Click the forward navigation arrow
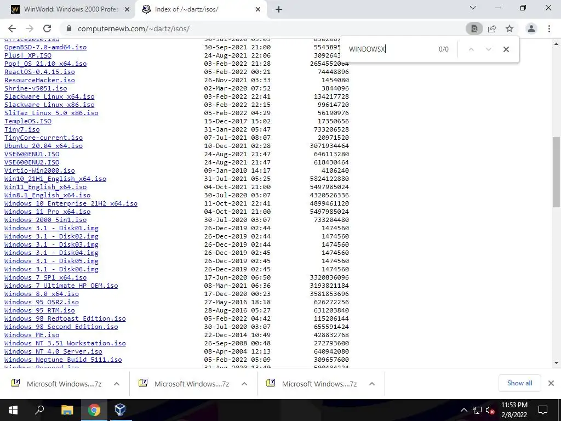The image size is (561, 421). 30,29
